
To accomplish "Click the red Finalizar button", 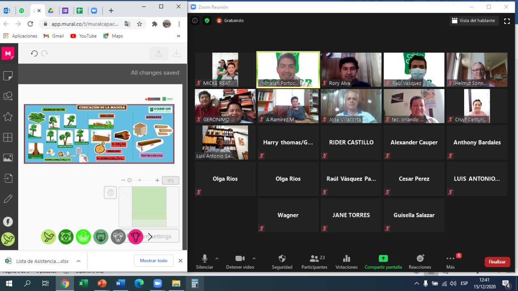I will (x=497, y=262).
